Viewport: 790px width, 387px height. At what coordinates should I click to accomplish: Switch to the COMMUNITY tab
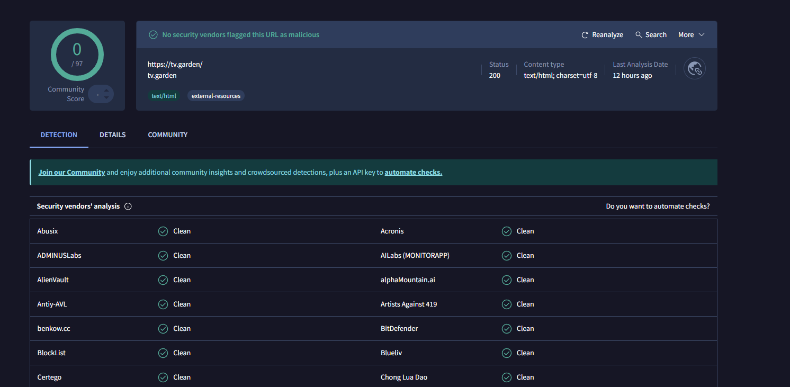(168, 135)
